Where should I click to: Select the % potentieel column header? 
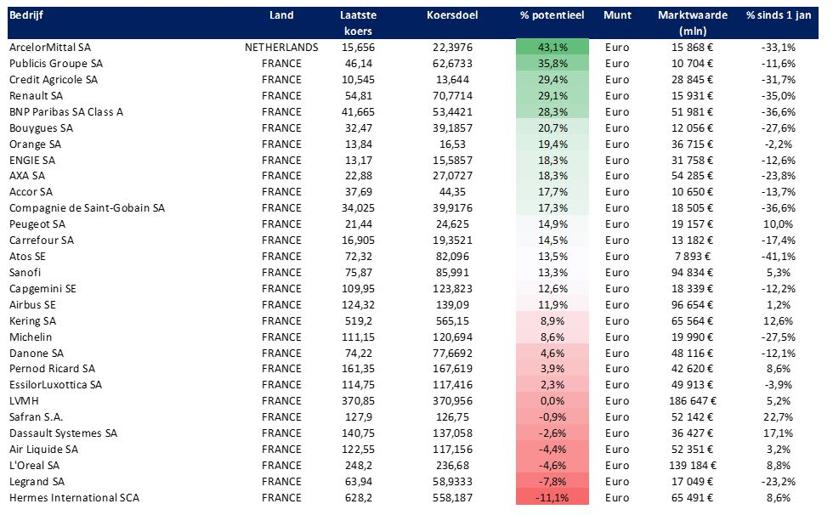pos(552,15)
